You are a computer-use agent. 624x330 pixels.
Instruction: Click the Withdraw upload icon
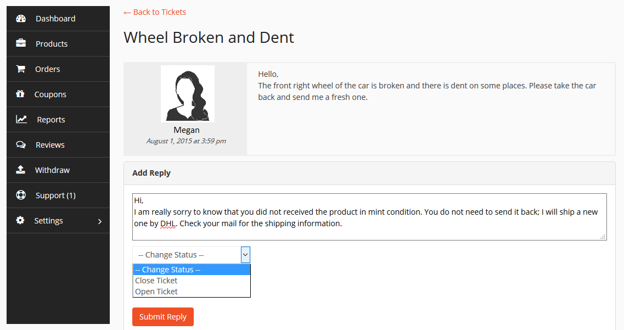point(20,170)
